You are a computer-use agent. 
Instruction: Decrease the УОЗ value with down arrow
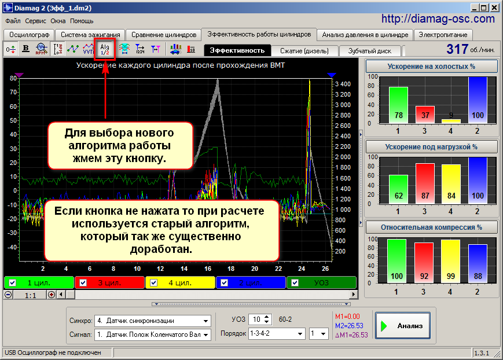(267, 322)
